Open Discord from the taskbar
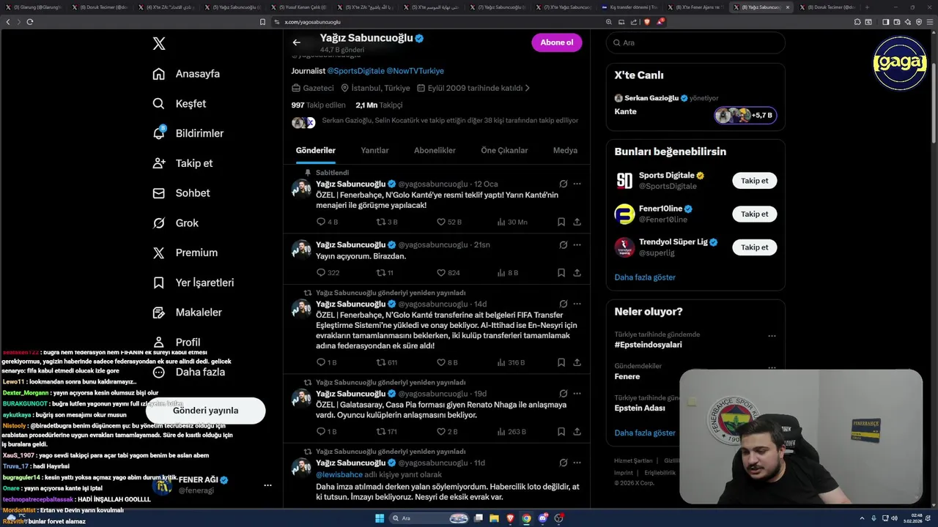Viewport: 938px width, 527px height. [543, 518]
